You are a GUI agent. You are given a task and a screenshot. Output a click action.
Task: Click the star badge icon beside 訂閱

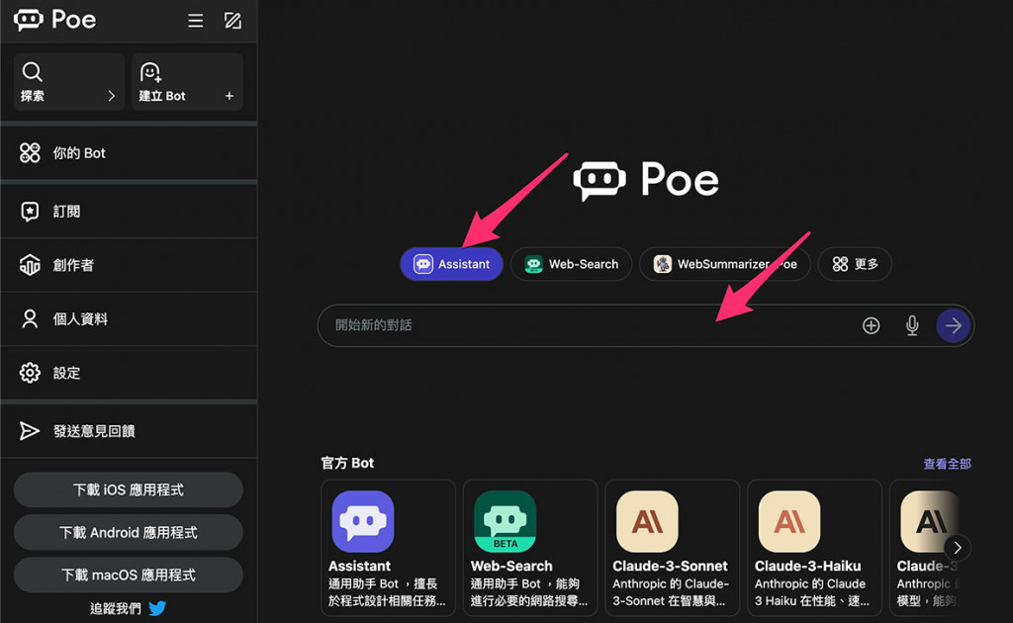pos(30,211)
